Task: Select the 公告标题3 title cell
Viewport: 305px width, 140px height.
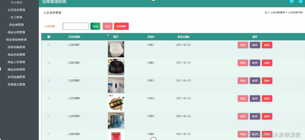Action: tap(74, 81)
